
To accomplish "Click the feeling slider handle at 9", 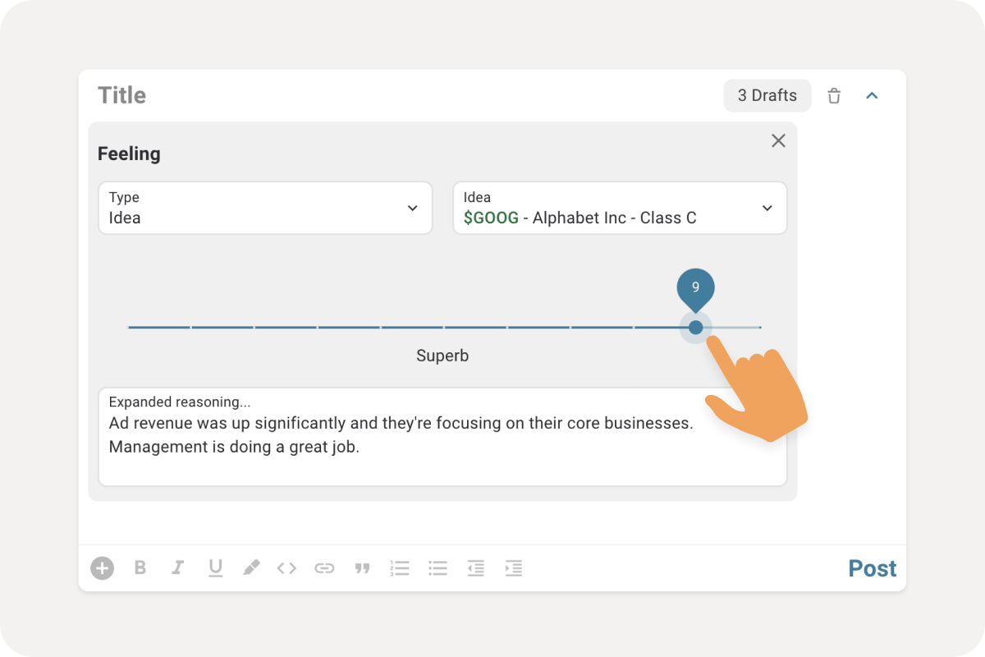I will [695, 327].
